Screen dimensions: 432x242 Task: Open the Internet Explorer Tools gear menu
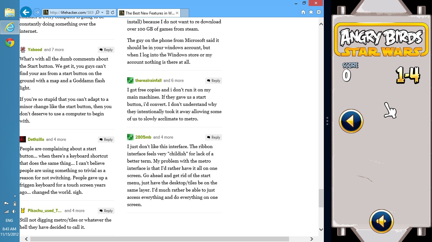[319, 12]
